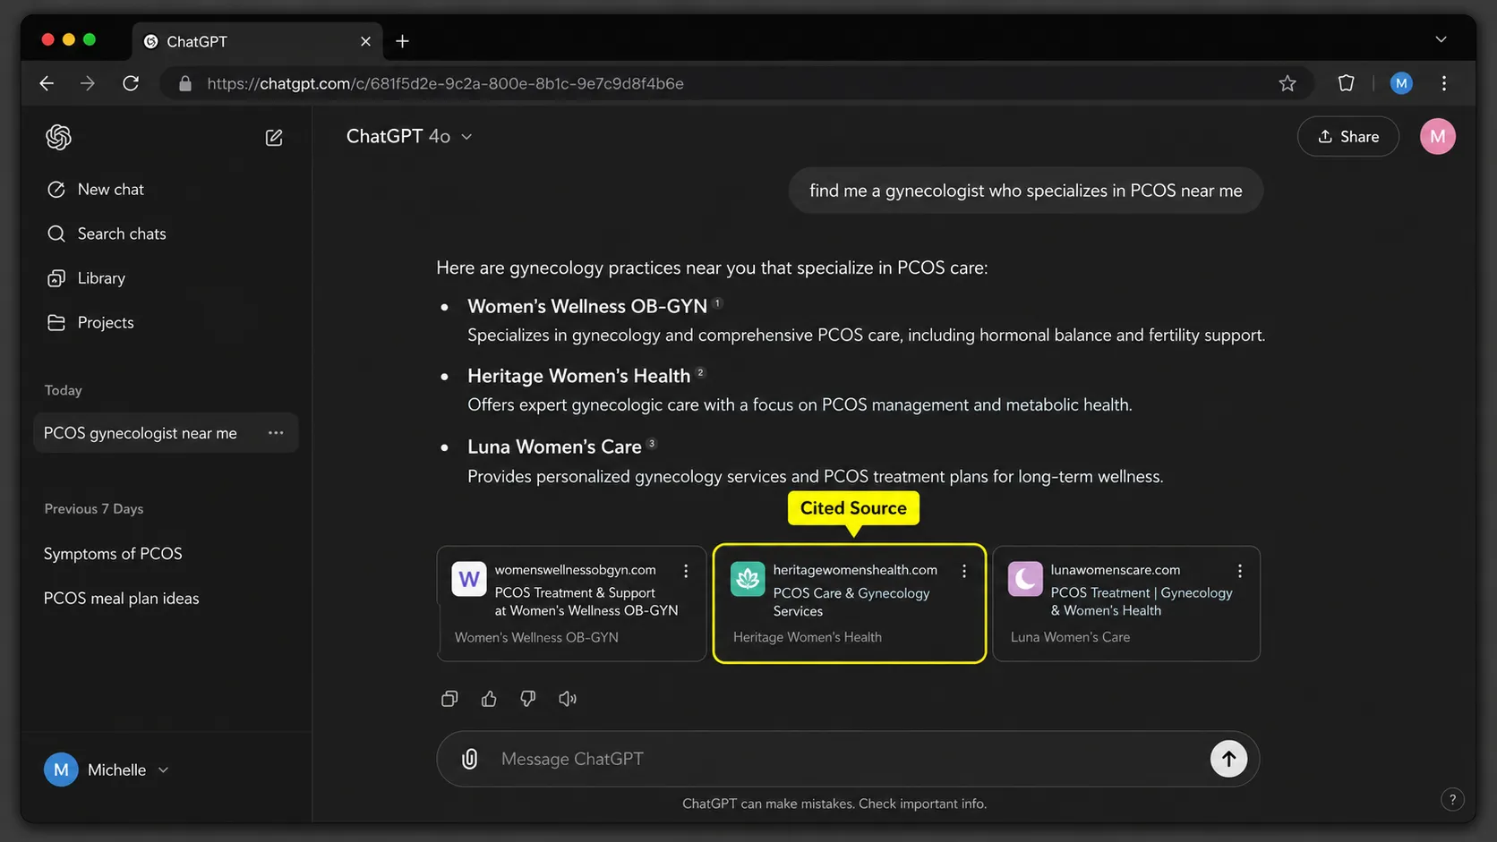
Task: Attach a file with the paperclip icon
Action: click(x=469, y=759)
